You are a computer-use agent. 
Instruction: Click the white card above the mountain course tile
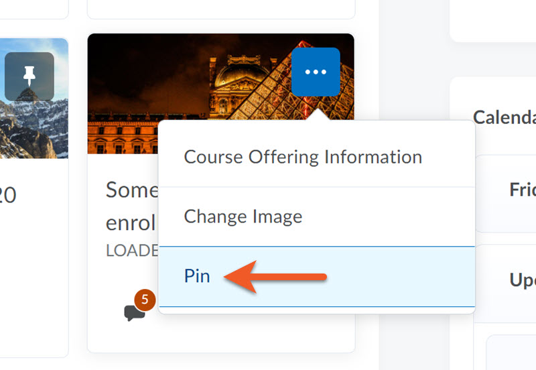pos(33,8)
